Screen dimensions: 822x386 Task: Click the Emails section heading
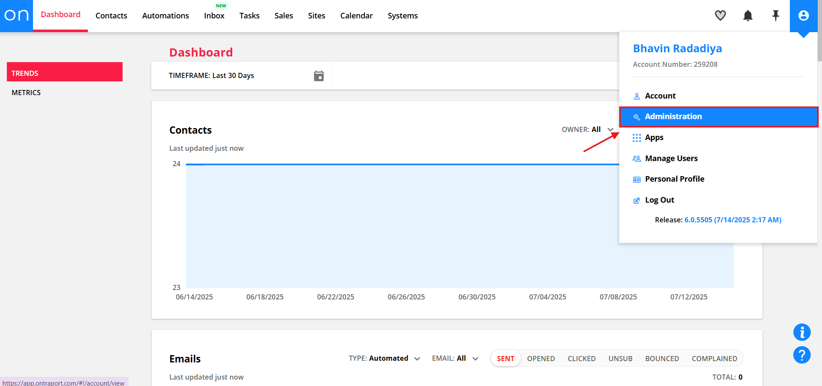point(185,359)
